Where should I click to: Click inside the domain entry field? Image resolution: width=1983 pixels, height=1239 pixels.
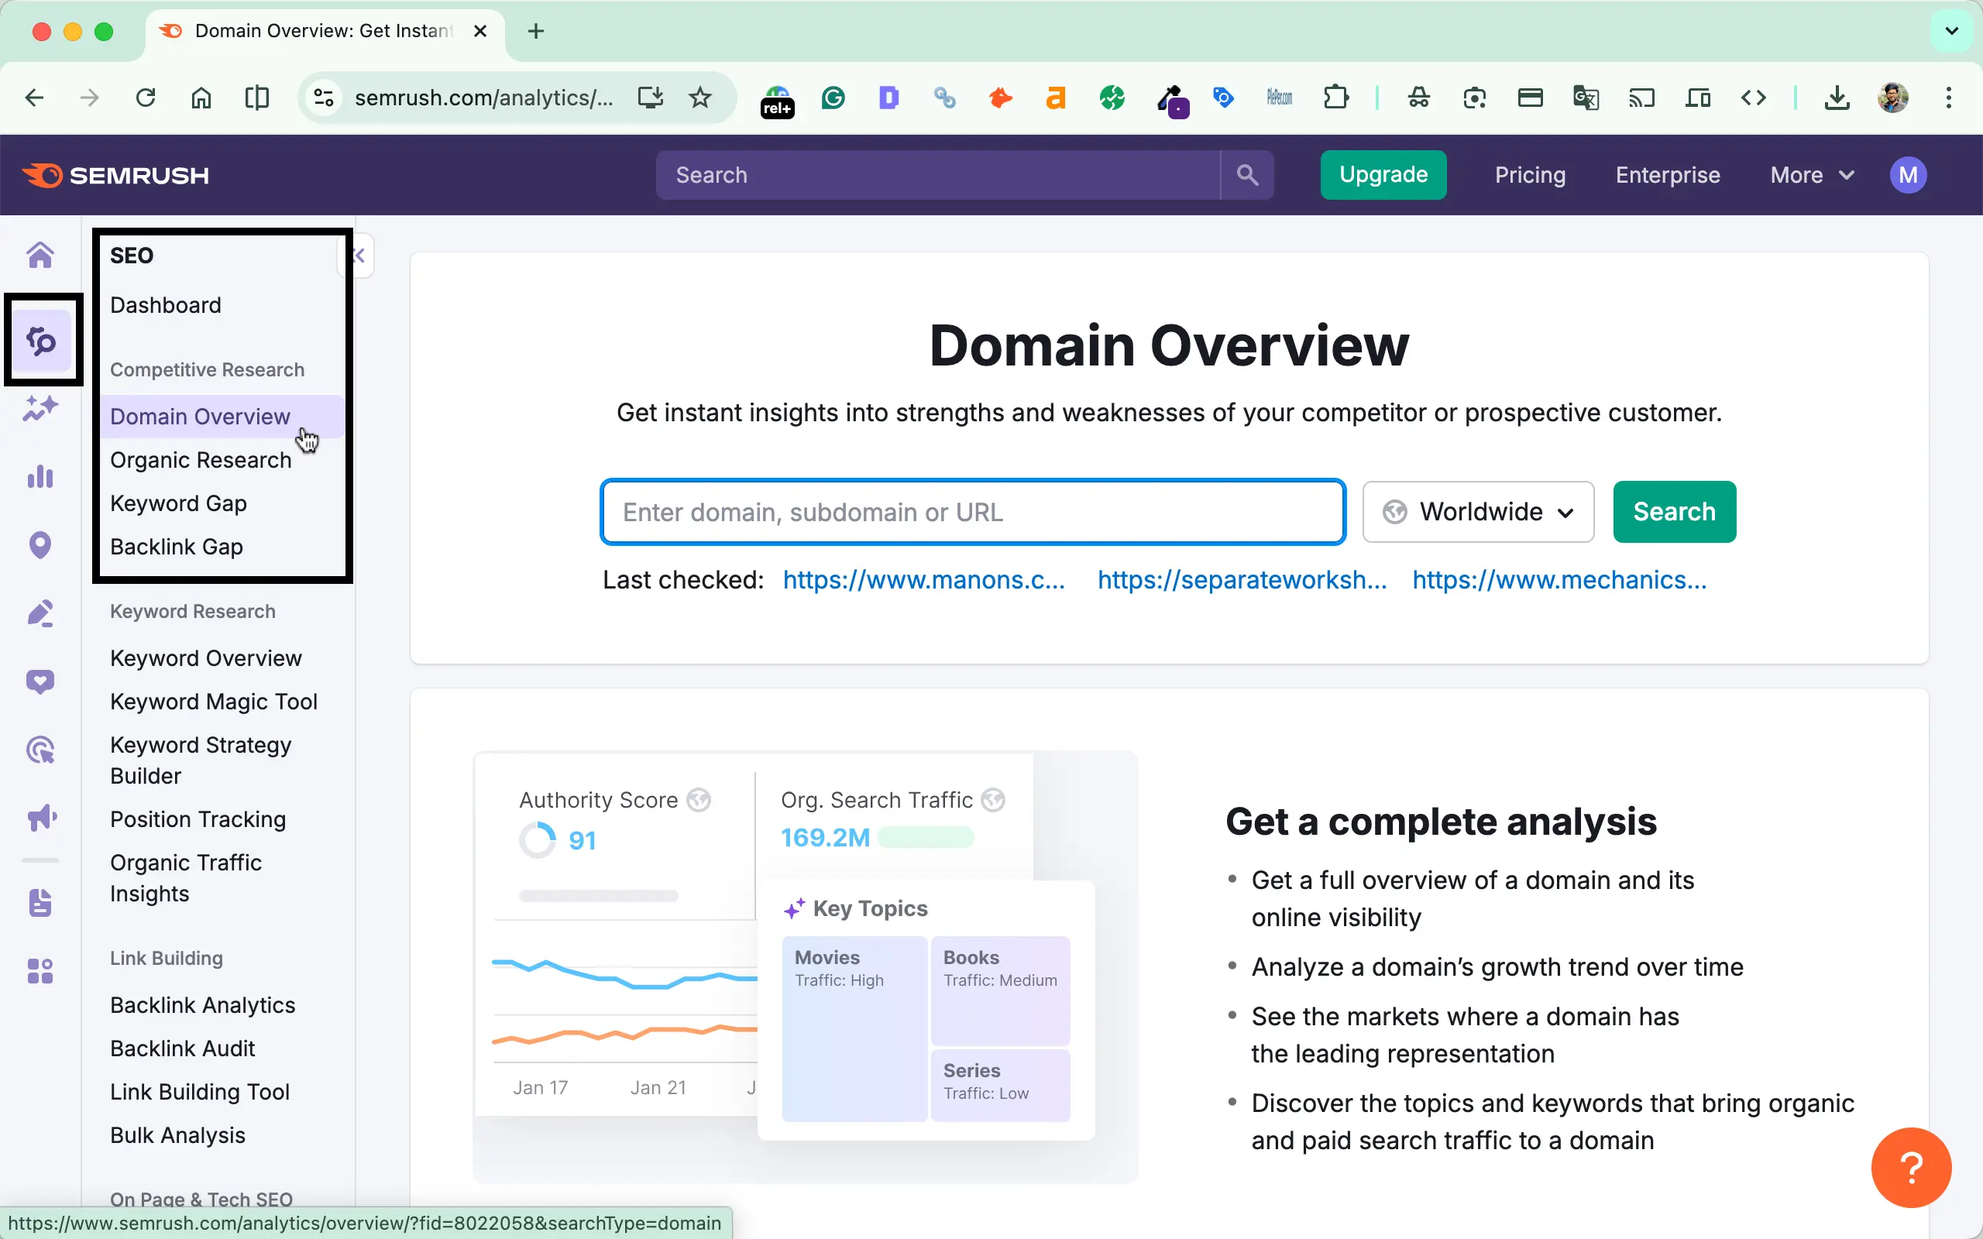point(971,511)
